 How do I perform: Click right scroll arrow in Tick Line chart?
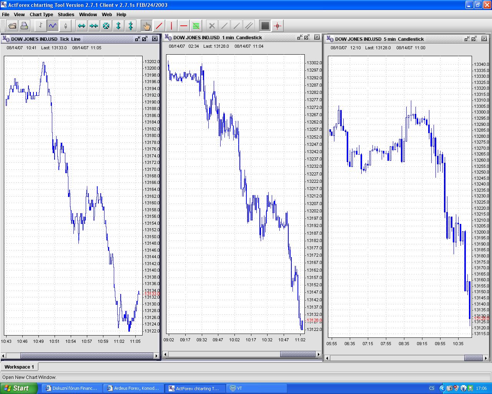click(x=156, y=356)
